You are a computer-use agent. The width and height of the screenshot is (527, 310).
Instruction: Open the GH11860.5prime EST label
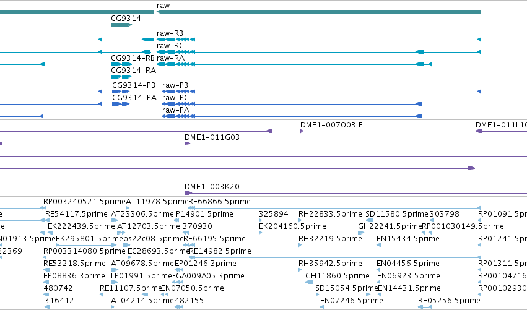[x=338, y=276]
